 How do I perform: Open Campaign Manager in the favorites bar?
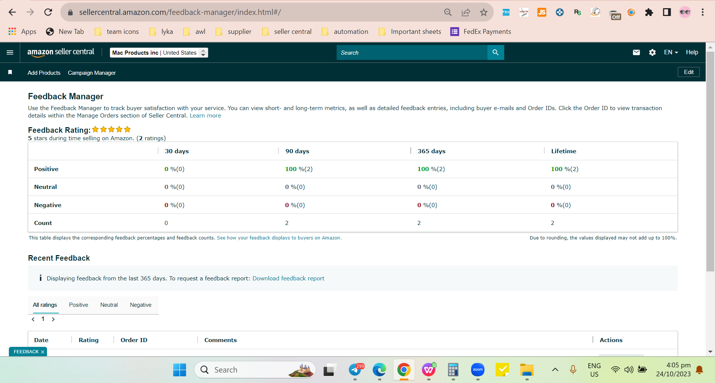point(92,73)
